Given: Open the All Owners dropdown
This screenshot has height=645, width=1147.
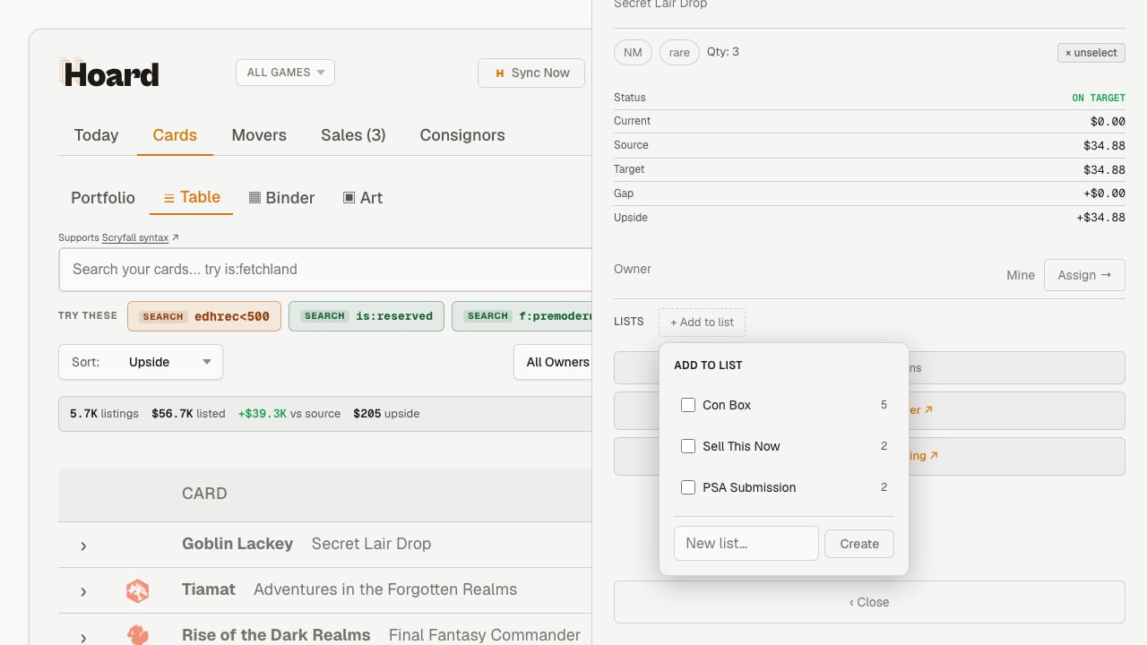Looking at the screenshot, I should [553, 362].
